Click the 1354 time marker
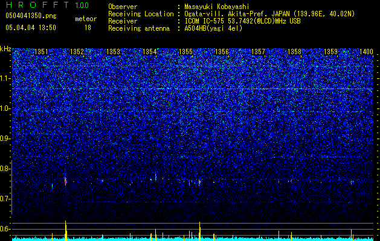 click(x=150, y=52)
